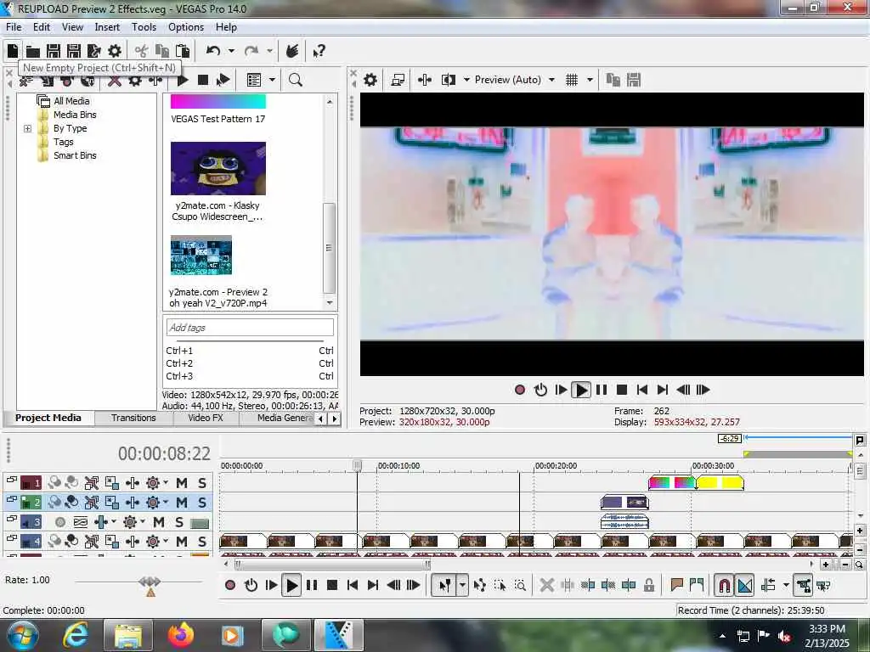Open project Properties gear in main toolbar
Image resolution: width=870 pixels, height=652 pixels.
point(115,51)
